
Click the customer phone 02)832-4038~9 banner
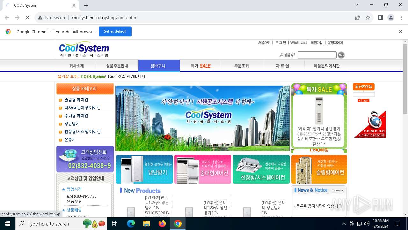coord(85,159)
